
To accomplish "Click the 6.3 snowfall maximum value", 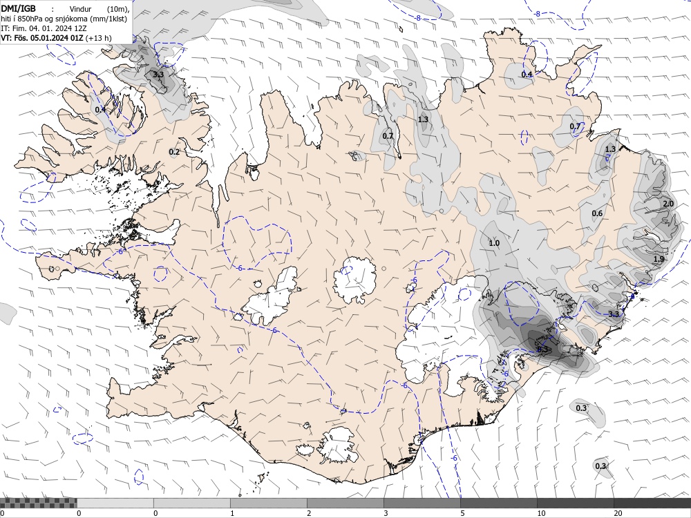I will coord(542,349).
